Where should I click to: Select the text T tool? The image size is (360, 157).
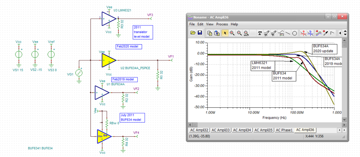(260, 33)
